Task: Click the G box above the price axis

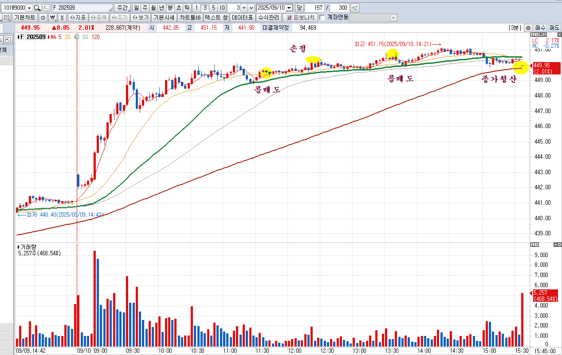Action: [545, 35]
